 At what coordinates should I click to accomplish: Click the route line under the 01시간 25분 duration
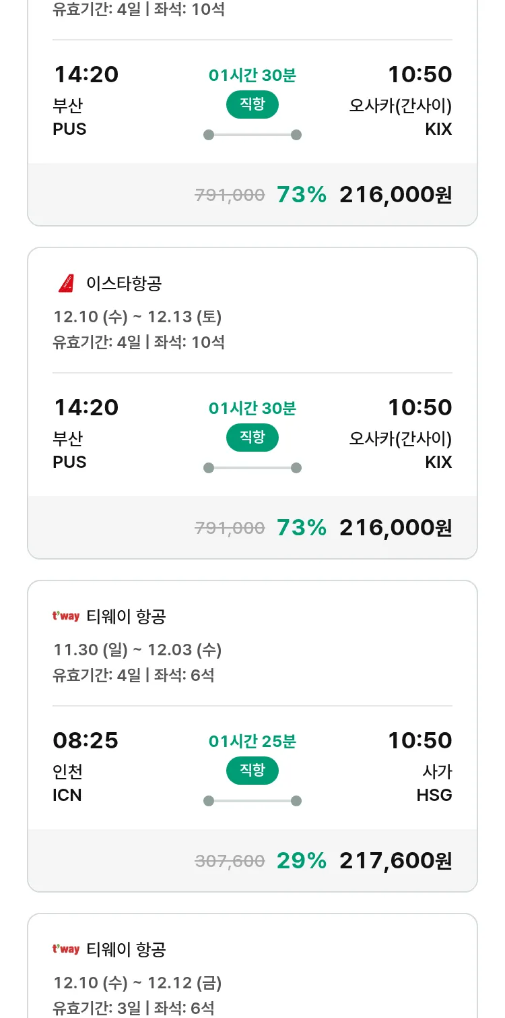click(x=252, y=801)
